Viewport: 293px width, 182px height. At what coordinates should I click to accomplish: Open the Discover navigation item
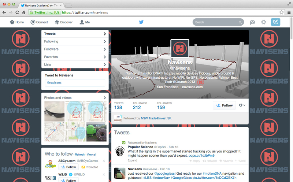63,22
